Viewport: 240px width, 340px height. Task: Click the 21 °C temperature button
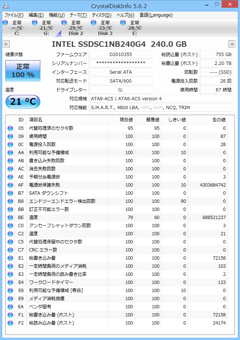point(23,102)
